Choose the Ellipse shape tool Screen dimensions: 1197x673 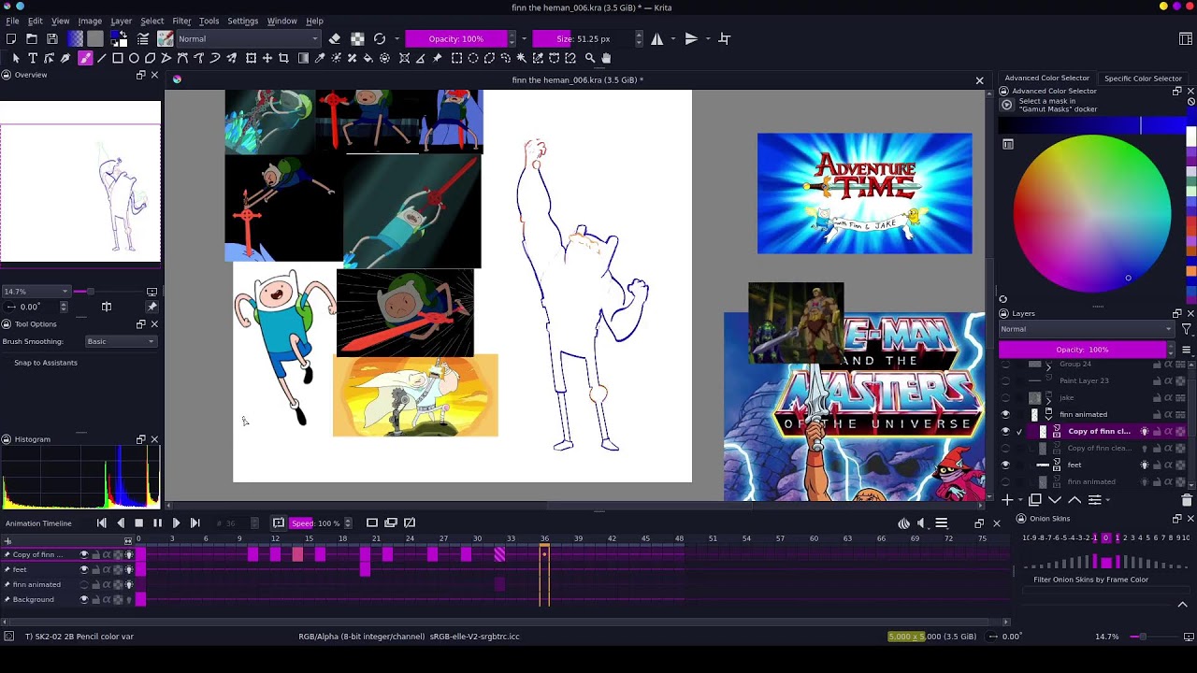pos(134,58)
